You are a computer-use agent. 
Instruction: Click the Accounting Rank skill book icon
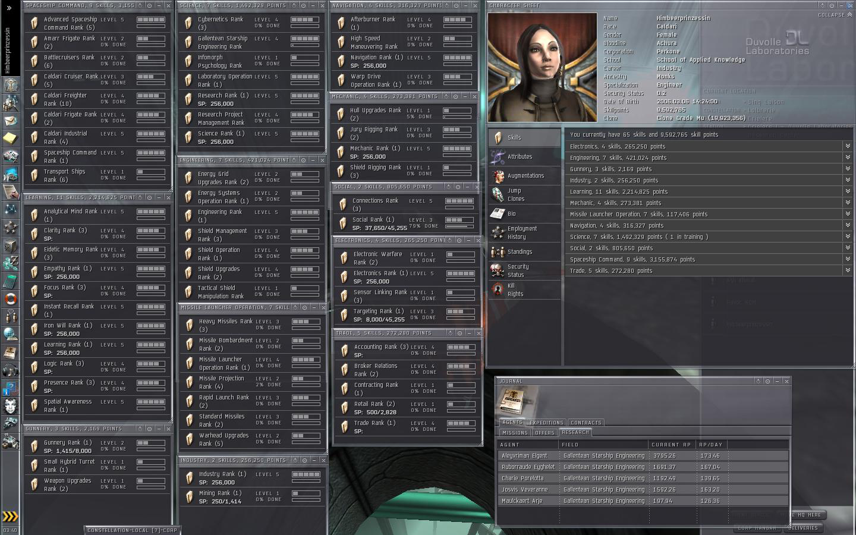tap(344, 350)
